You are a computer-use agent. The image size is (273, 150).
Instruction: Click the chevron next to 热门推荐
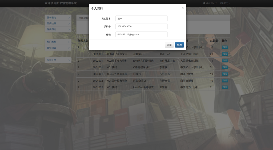[69, 42]
